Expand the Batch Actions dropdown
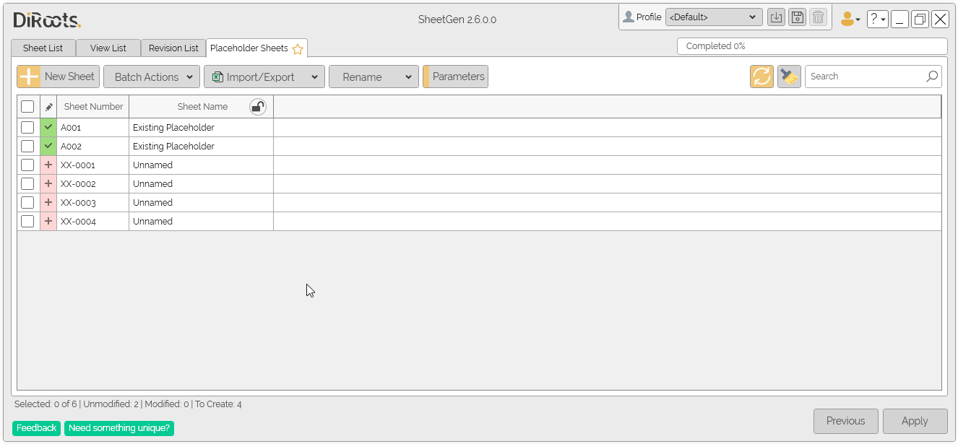The image size is (958, 444). [x=151, y=76]
